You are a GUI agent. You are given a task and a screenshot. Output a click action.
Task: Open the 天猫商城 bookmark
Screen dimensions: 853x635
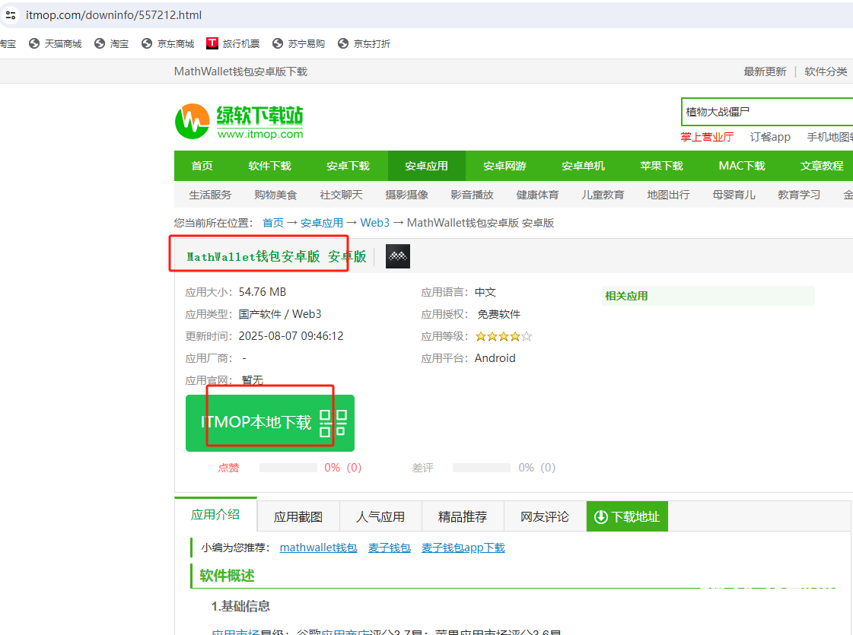[55, 44]
